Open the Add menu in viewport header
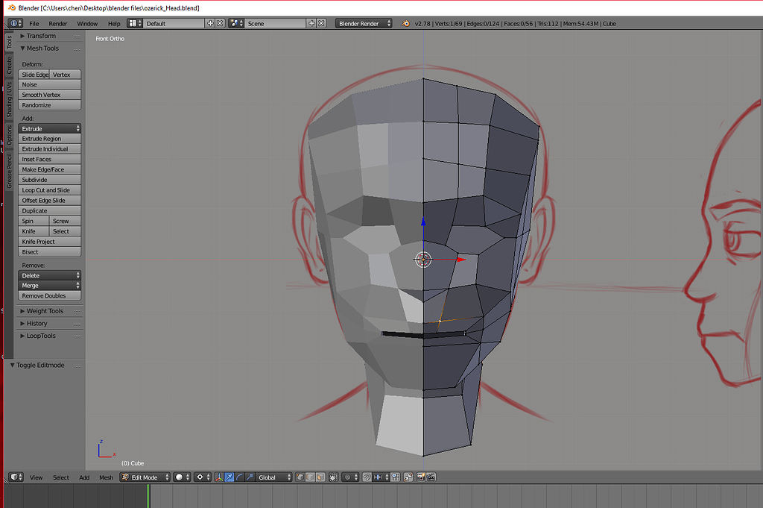The image size is (763, 508). click(84, 477)
